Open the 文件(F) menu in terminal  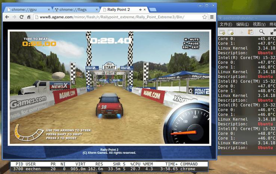click(226, 24)
